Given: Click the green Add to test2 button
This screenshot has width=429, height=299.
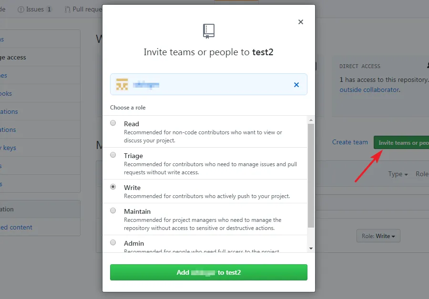Looking at the screenshot, I should 209,272.
